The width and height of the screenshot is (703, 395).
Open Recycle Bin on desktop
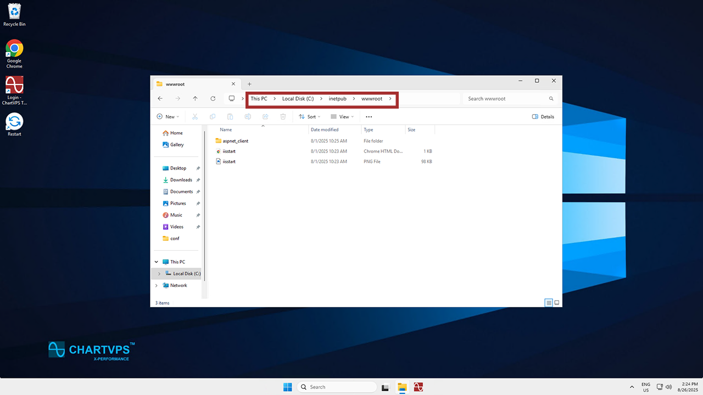(14, 15)
